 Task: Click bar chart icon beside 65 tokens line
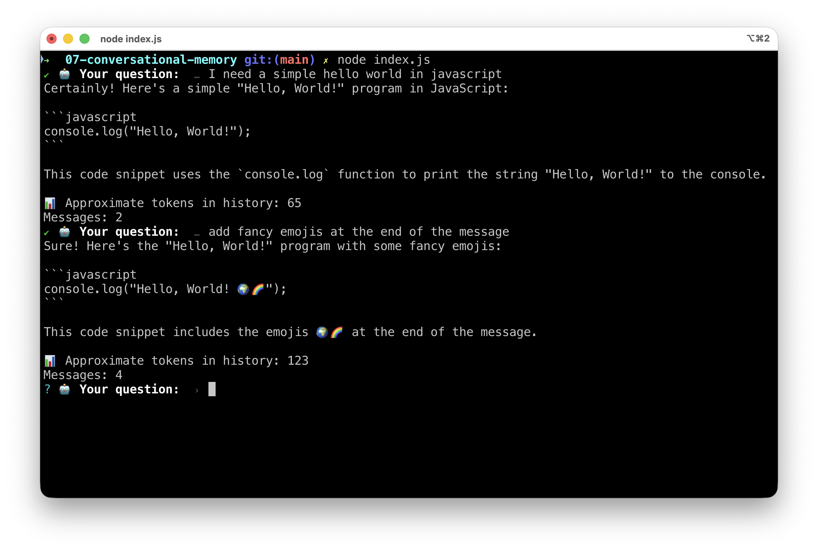click(x=50, y=203)
